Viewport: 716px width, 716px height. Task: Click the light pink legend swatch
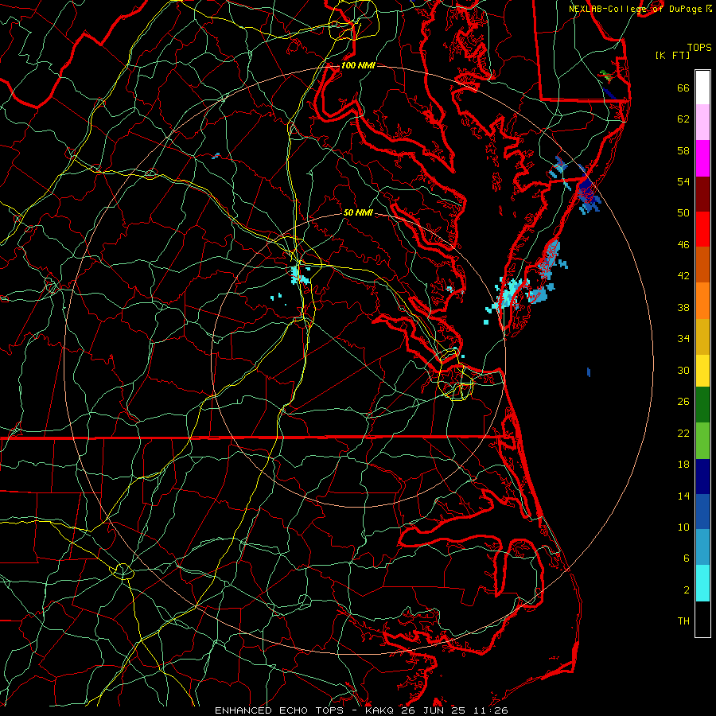pyautogui.click(x=702, y=122)
